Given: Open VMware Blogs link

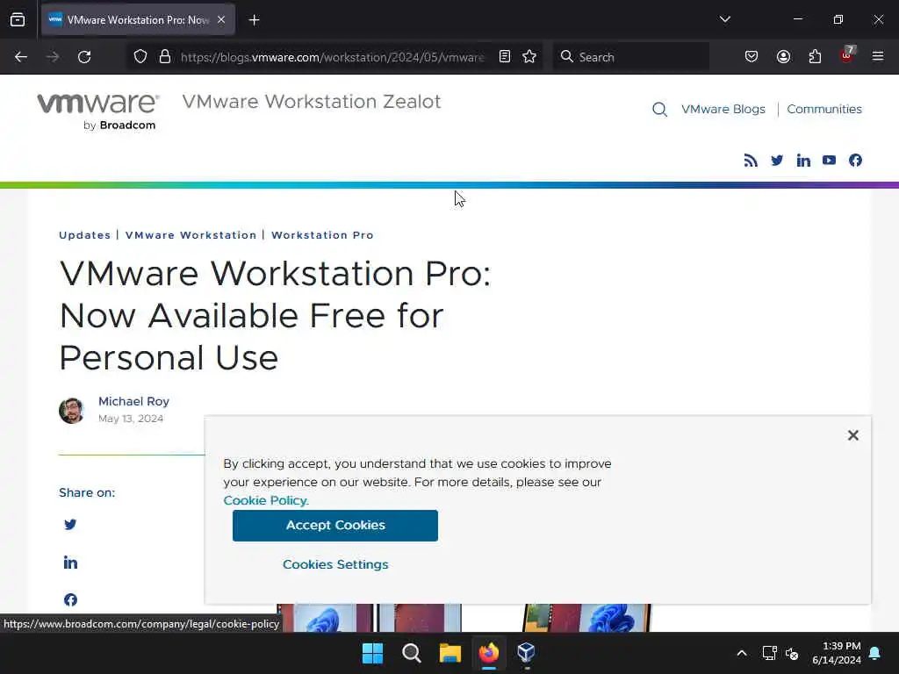Looking at the screenshot, I should (723, 109).
